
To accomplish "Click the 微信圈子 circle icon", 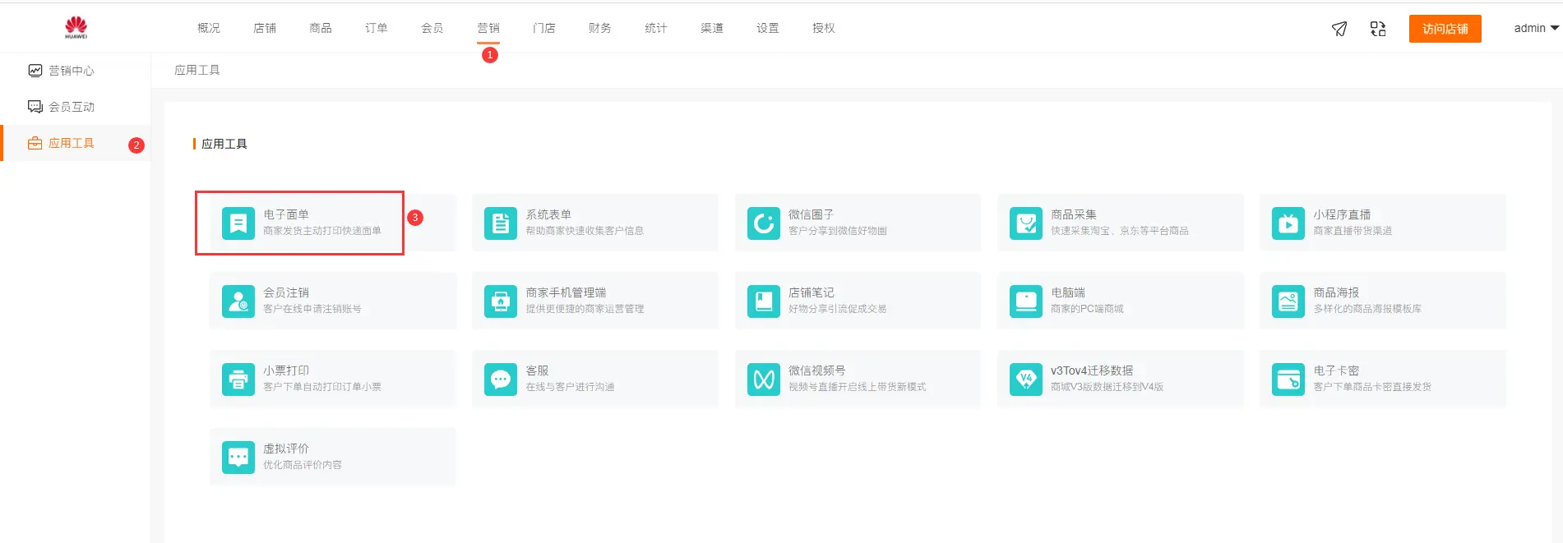I will (763, 223).
